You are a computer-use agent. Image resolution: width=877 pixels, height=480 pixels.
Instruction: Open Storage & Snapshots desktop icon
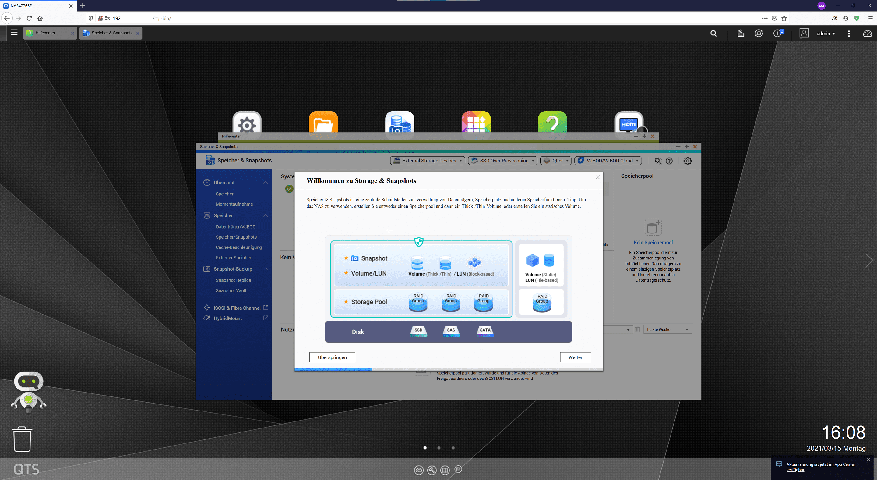coord(400,125)
